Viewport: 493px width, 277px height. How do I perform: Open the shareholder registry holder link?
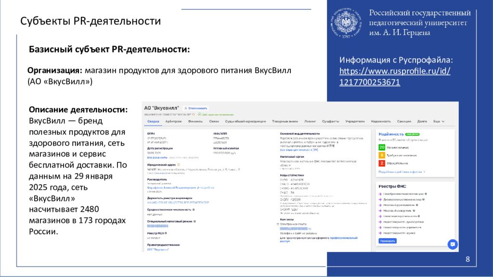coord(178,202)
